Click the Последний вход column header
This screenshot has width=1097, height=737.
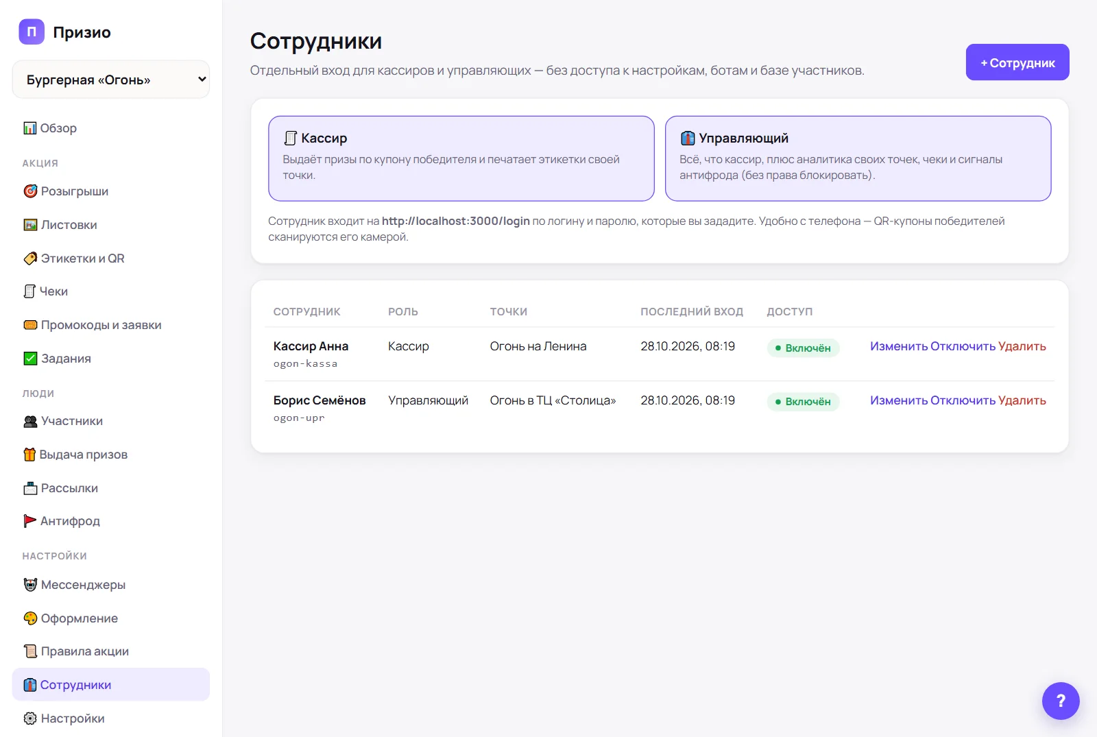pos(692,311)
